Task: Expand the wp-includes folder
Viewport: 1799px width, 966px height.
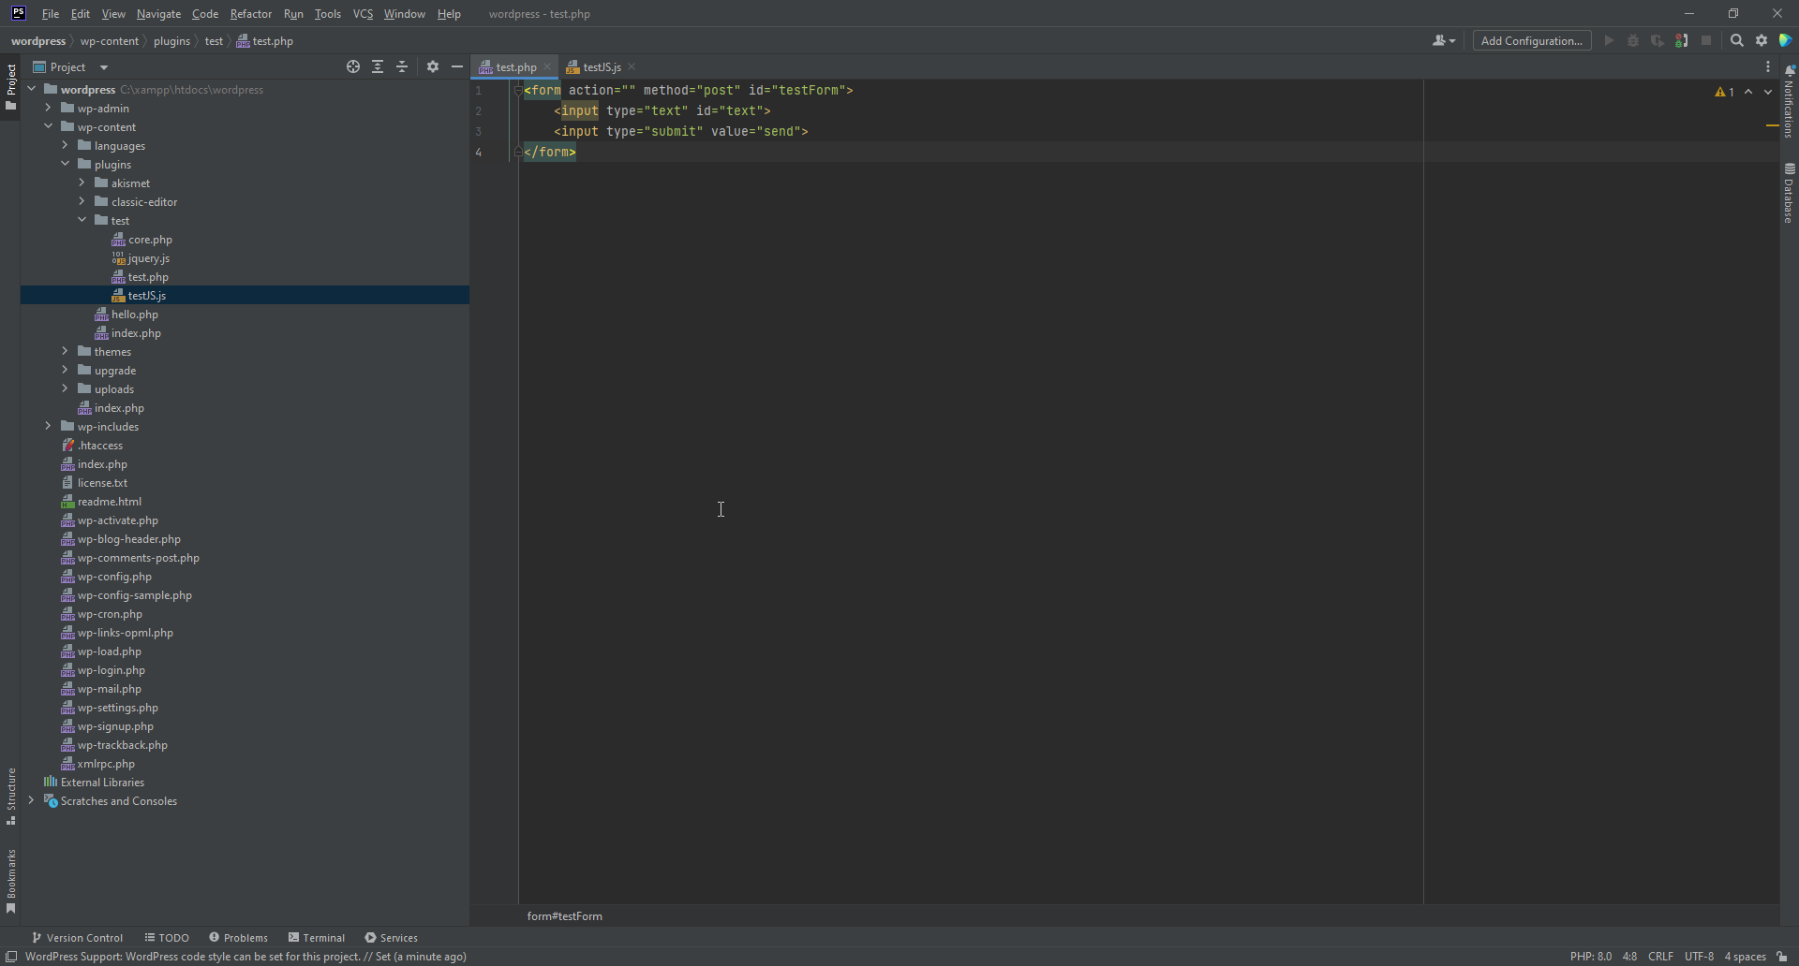Action: pyautogui.click(x=48, y=426)
